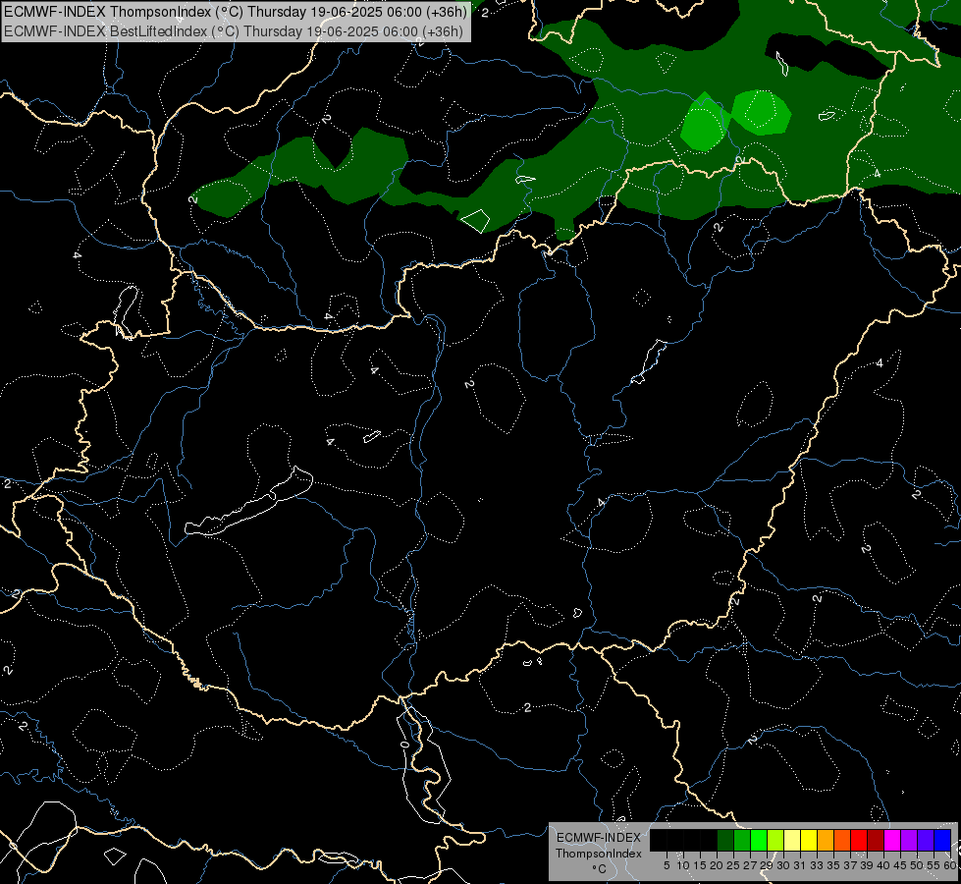Select the purple 45-50 legend swatch
The image size is (961, 884).
[x=909, y=840]
